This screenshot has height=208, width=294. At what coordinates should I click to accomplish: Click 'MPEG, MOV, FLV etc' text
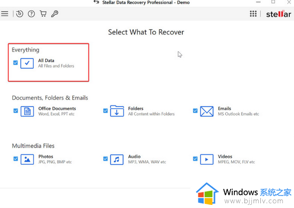(x=236, y=162)
